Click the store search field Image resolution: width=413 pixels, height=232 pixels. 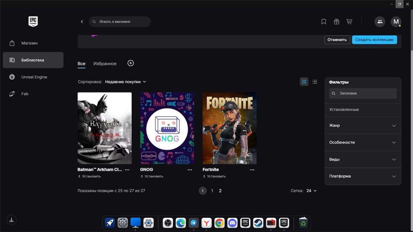click(x=120, y=22)
